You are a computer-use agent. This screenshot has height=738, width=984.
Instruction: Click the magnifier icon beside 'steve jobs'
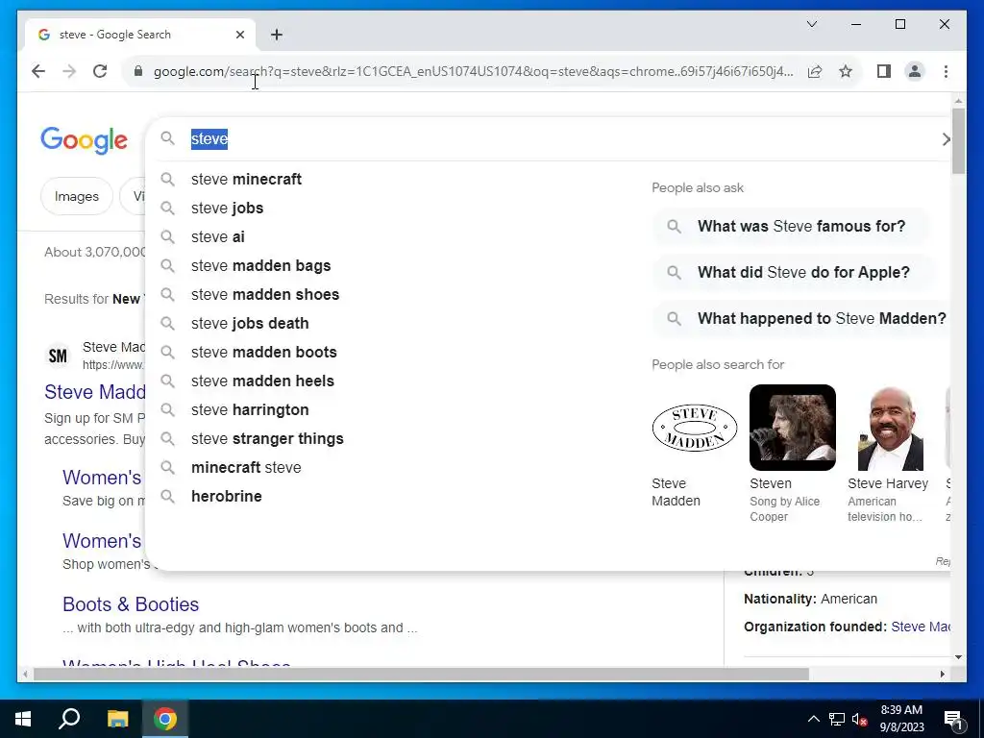167,208
